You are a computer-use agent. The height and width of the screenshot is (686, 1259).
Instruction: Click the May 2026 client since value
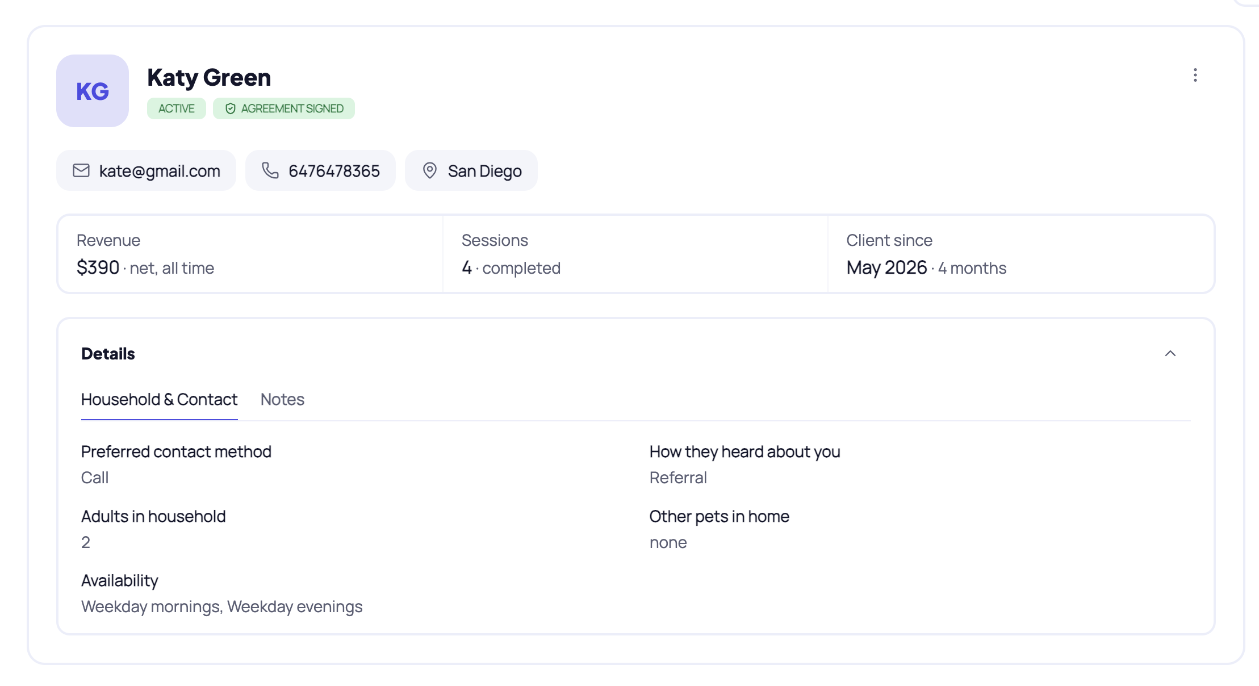click(x=886, y=267)
